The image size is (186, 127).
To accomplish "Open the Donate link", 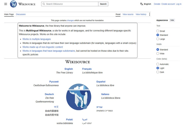I will pyautogui.click(x=157, y=4).
